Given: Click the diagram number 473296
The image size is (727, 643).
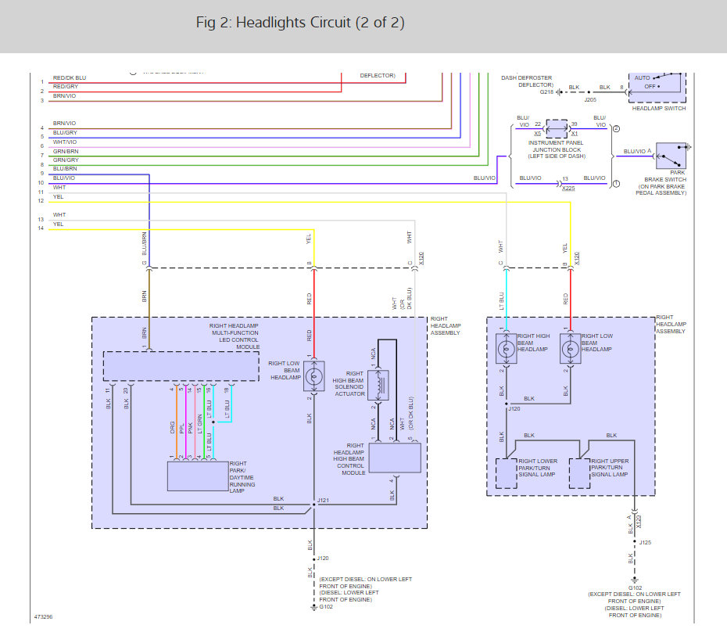Looking at the screenshot, I should coord(44,617).
